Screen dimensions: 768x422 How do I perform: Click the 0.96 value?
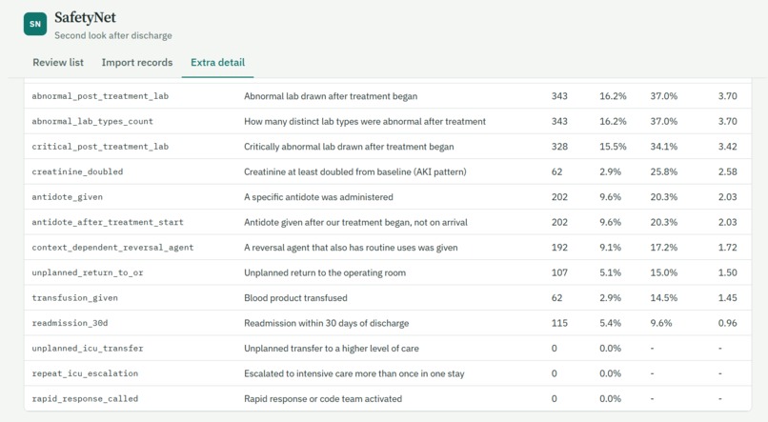pos(727,323)
